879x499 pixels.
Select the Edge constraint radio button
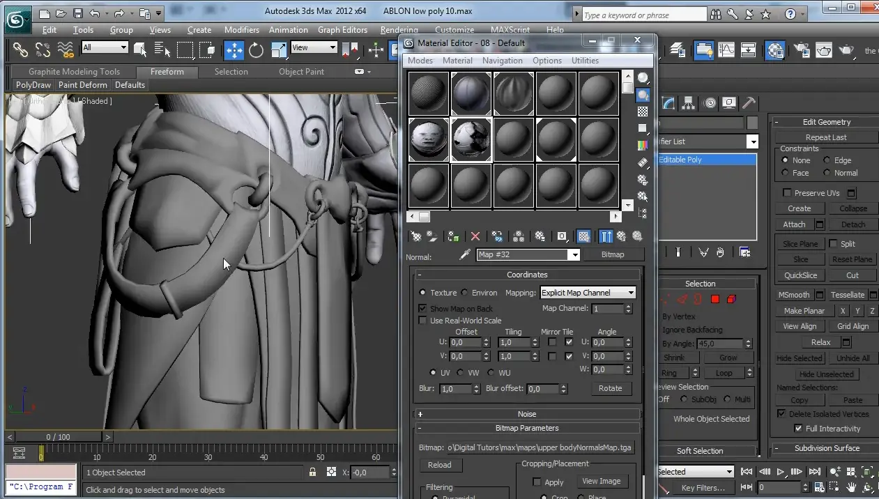(827, 160)
